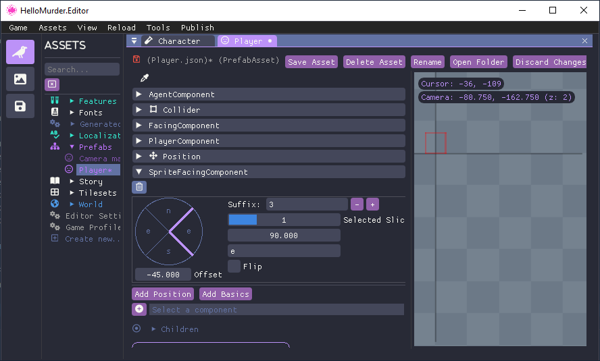Open the image sprites sidebar panel
The height and width of the screenshot is (361, 600).
point(20,79)
